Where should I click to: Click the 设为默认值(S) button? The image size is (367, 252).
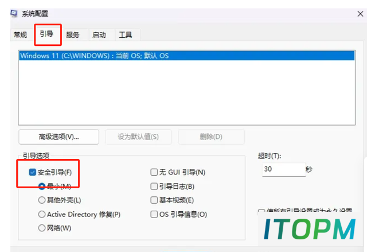(x=138, y=137)
